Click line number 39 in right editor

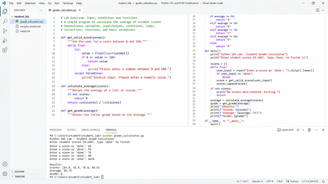[x=194, y=57]
